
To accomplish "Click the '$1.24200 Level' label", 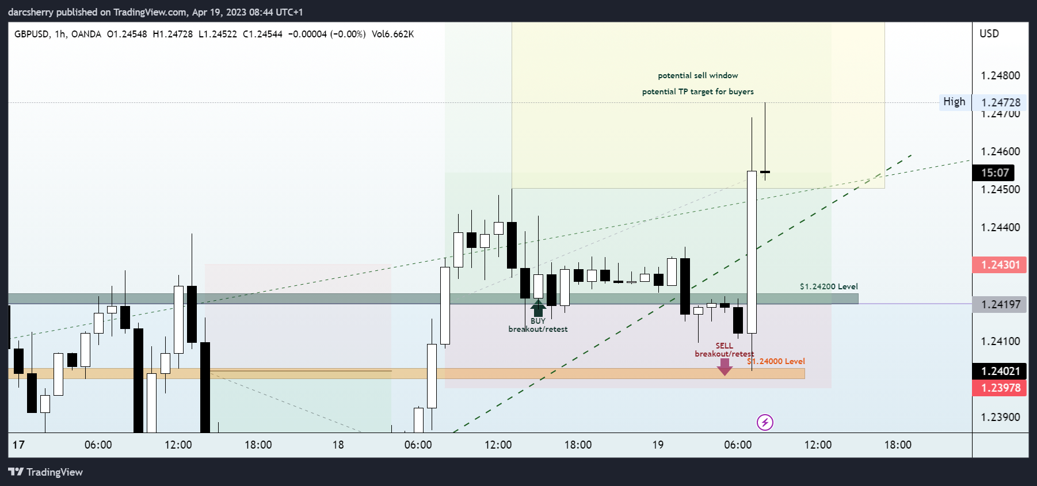I will 829,286.
